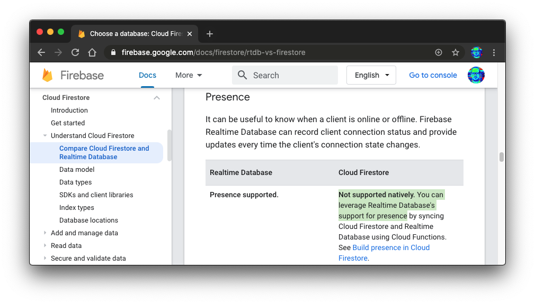535x304 pixels.
Task: Click the address bar URL
Action: tap(213, 52)
